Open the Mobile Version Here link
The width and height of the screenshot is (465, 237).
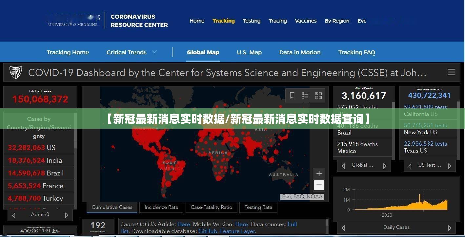[241, 224]
